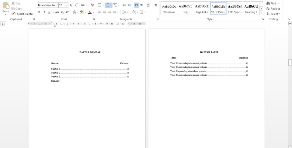
Task: Click the Cut scissors icon
Action: point(13,3)
